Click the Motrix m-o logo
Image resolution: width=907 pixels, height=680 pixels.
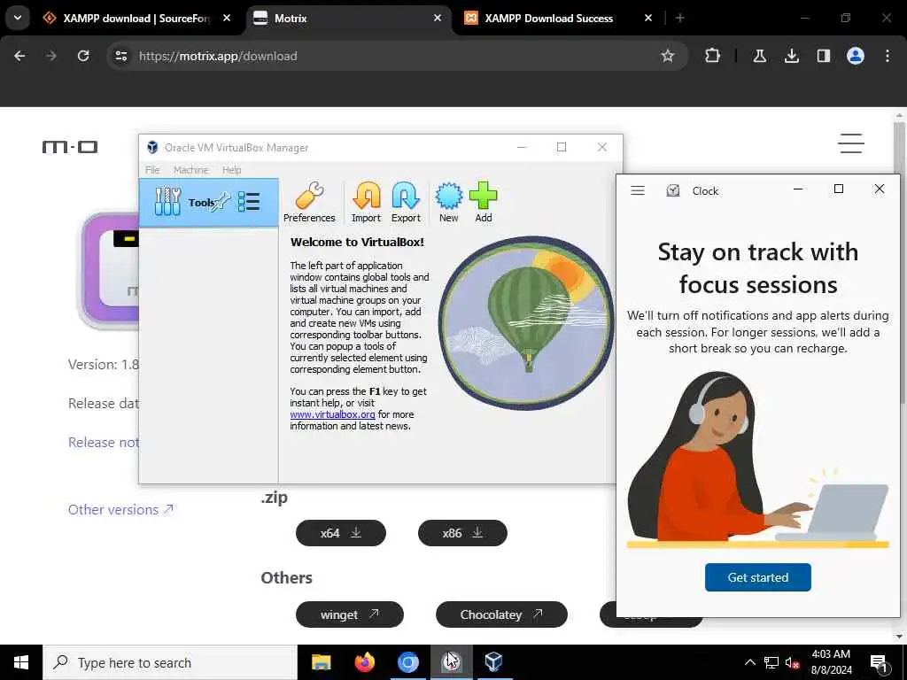tap(70, 147)
